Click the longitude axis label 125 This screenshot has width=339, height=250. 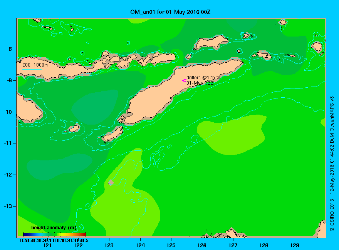tap(171, 245)
